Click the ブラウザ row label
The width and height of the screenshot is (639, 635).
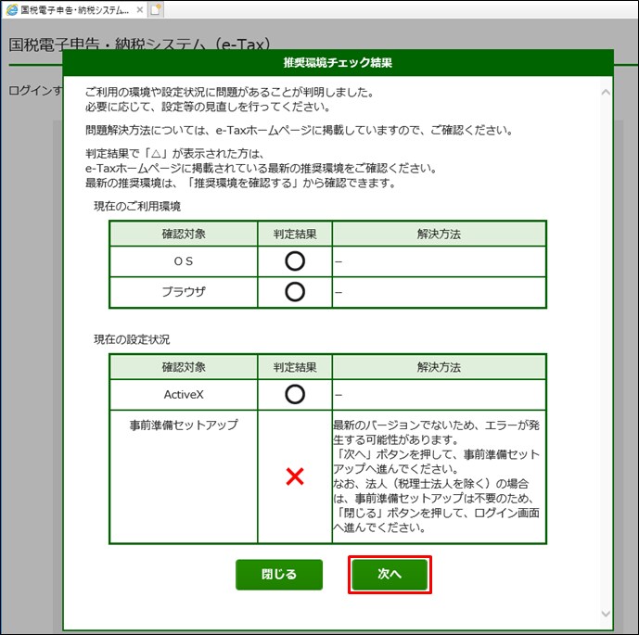184,292
